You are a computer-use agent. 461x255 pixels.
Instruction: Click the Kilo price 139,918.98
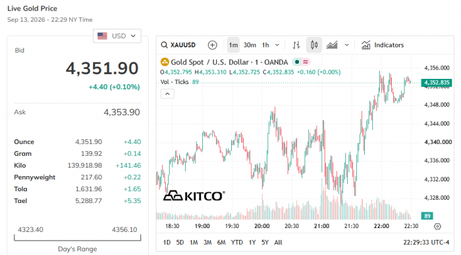coord(85,165)
